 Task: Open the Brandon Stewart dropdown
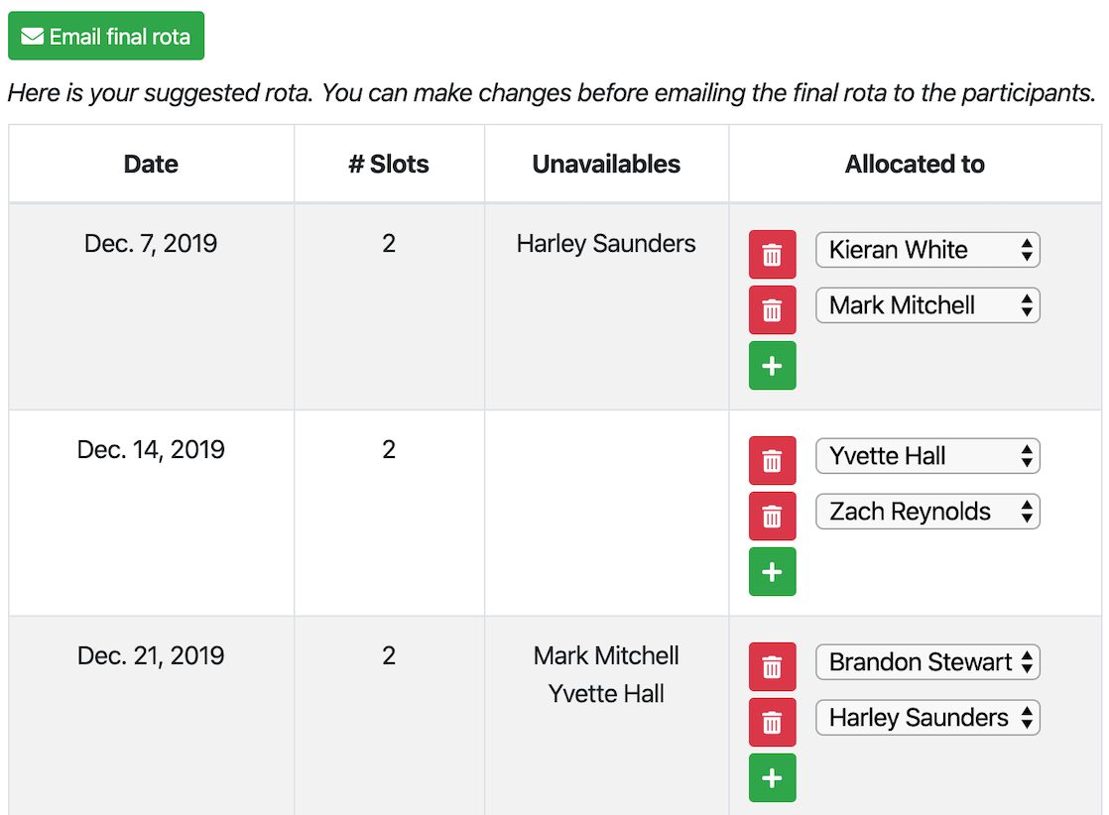926,662
